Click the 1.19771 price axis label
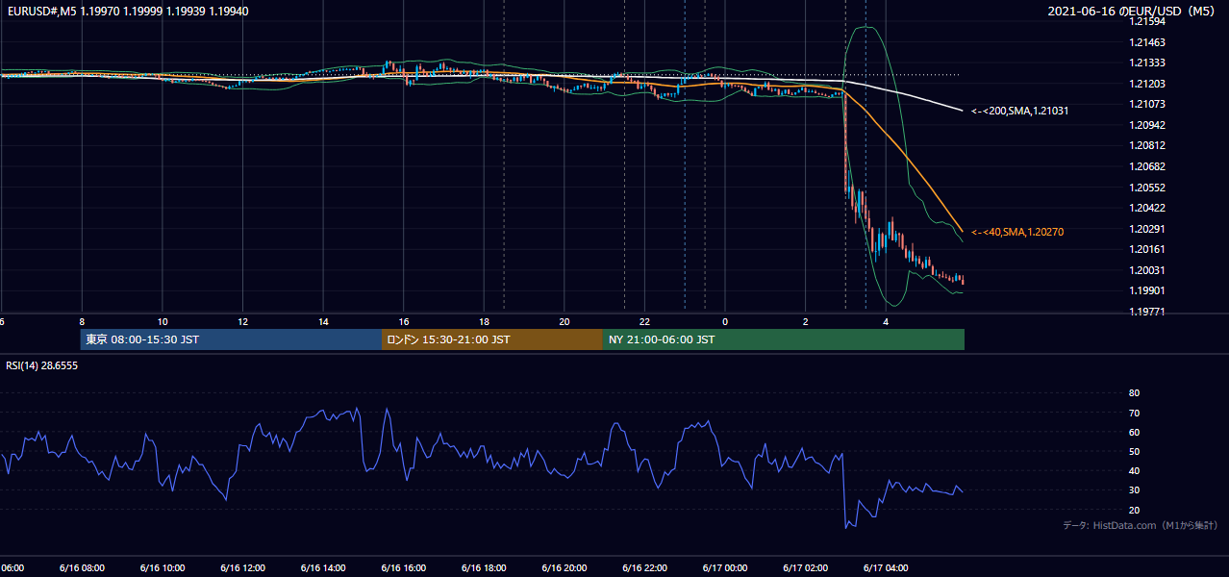The image size is (1229, 577). point(1146,312)
